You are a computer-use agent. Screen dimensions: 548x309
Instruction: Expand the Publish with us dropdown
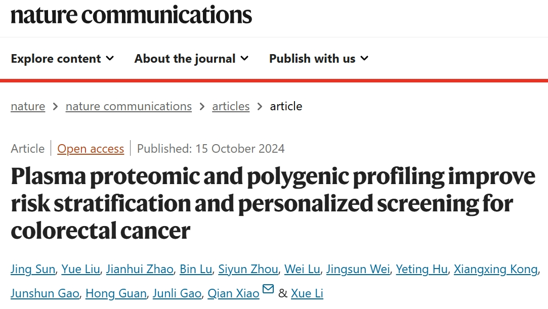point(319,59)
